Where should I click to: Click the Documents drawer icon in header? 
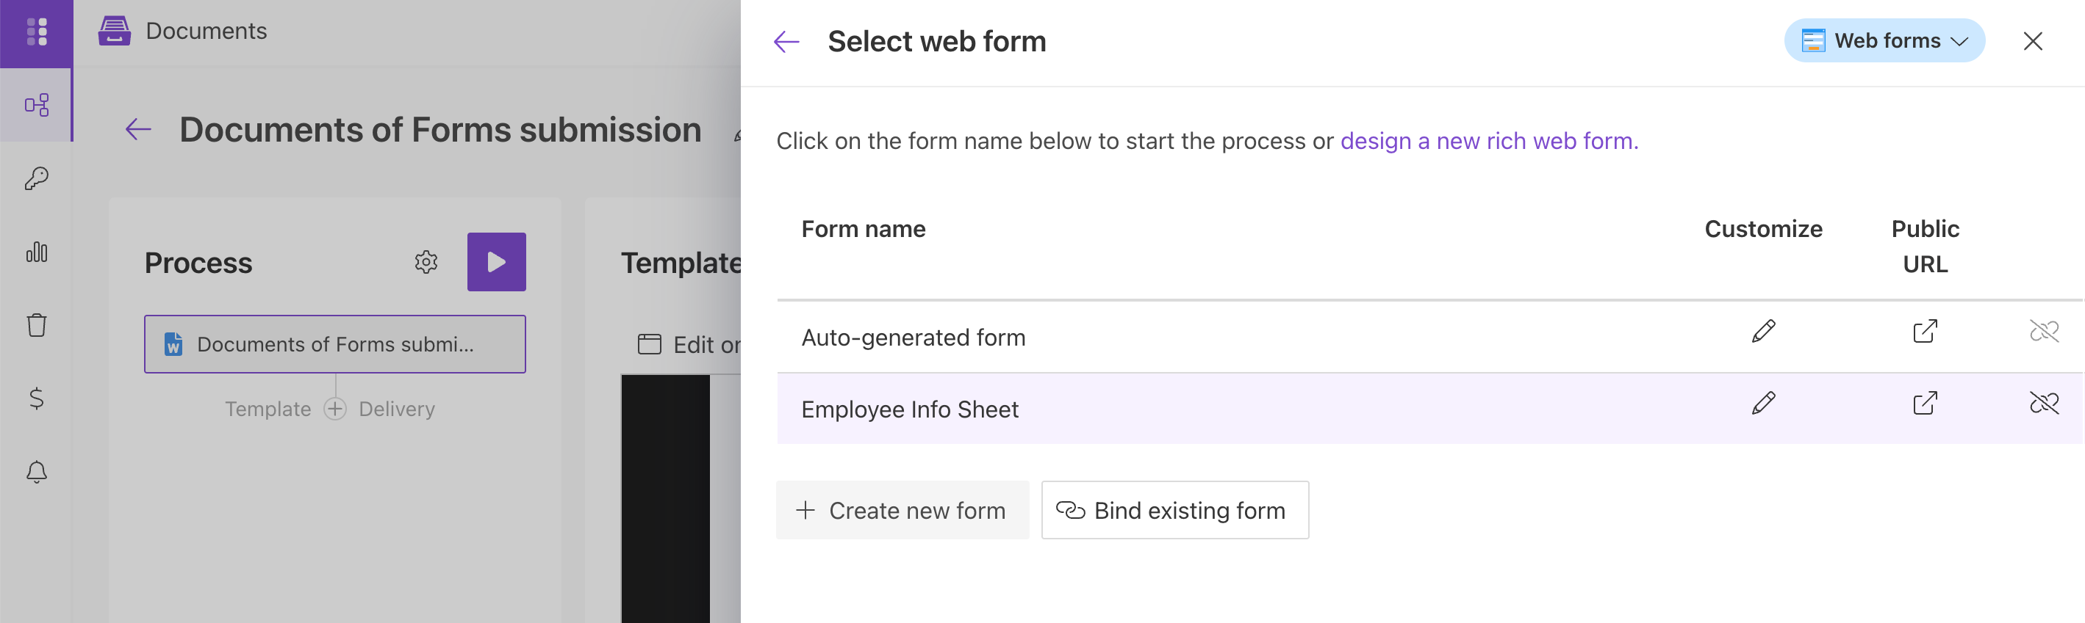(x=114, y=31)
